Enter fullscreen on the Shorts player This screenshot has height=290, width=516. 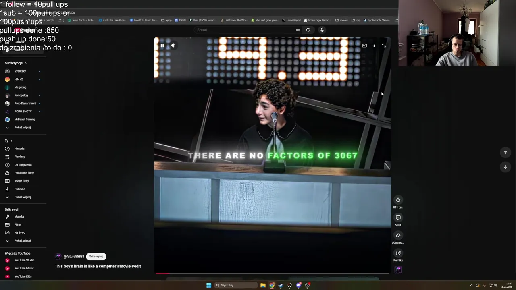click(384, 46)
